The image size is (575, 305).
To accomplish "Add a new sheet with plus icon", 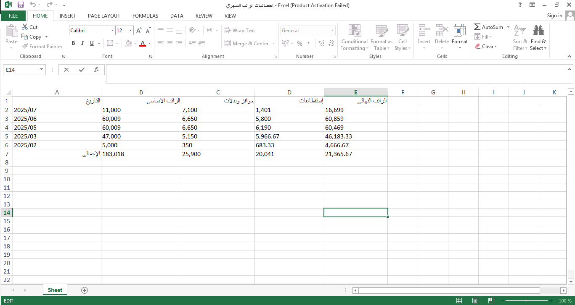I will pyautogui.click(x=85, y=290).
